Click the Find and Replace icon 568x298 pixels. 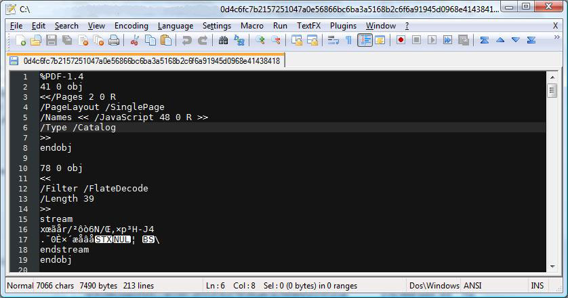(x=239, y=41)
